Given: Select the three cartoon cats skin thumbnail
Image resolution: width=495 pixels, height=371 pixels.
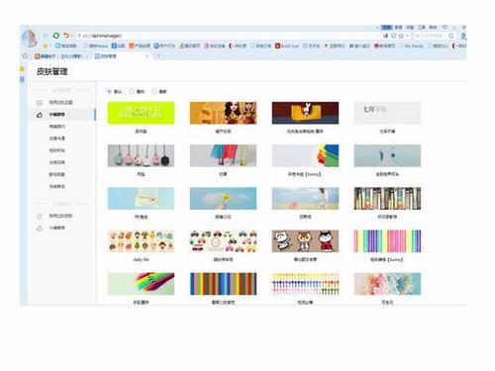Looking at the screenshot, I should (305, 241).
